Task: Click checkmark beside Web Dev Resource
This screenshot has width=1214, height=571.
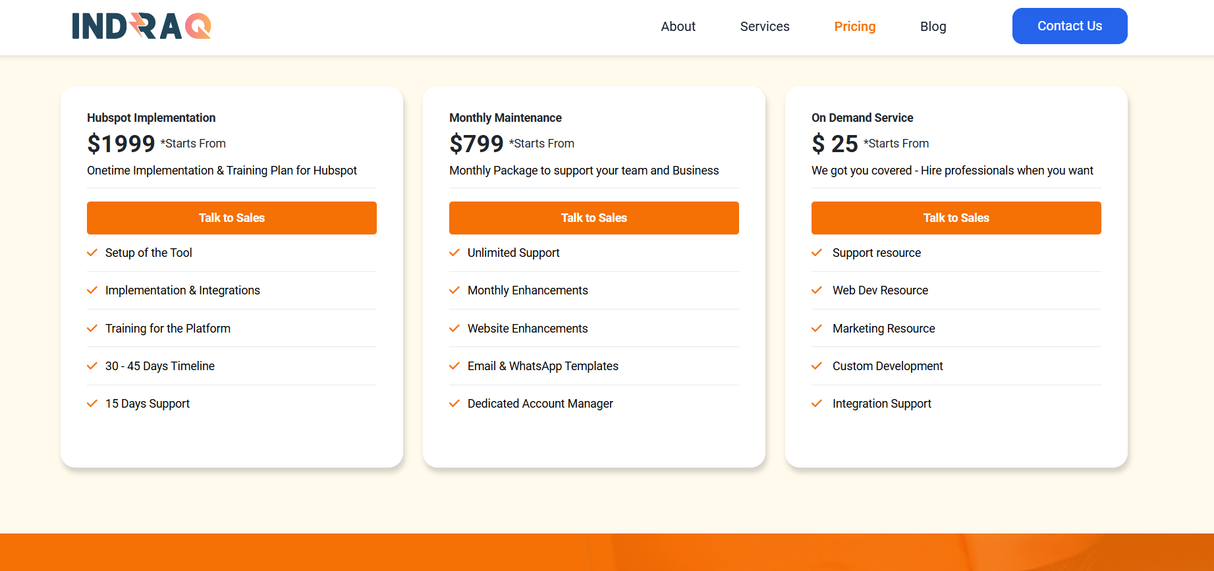Action: (x=817, y=290)
